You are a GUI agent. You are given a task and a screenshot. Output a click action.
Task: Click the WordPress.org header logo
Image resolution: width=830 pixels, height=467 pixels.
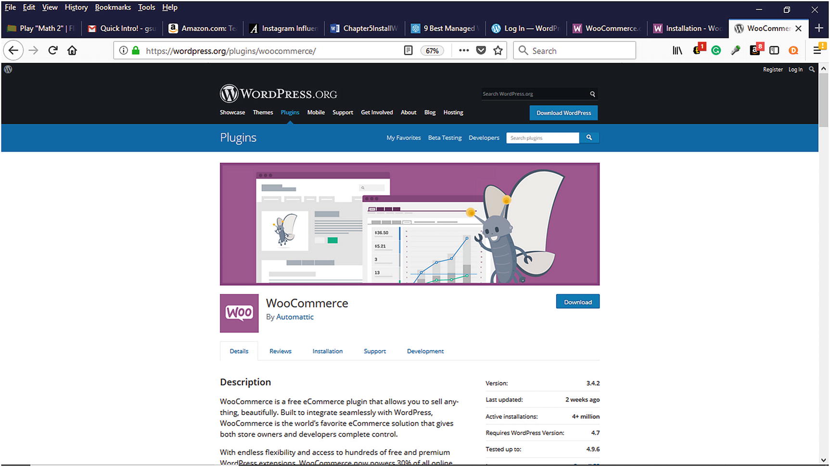tap(279, 93)
